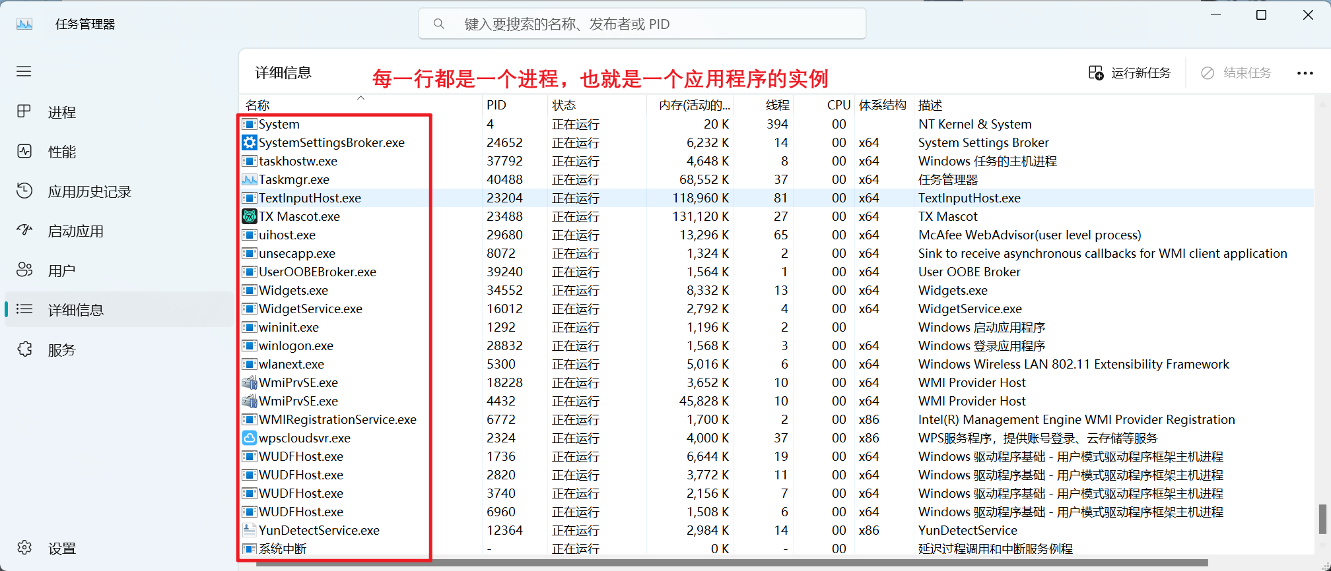
Task: Click the description "User OOBE Broker"
Action: [969, 272]
